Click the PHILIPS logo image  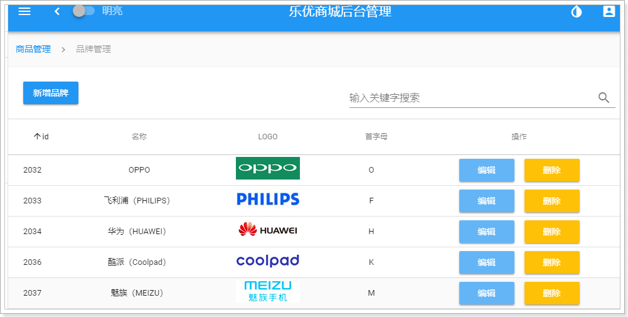268,200
